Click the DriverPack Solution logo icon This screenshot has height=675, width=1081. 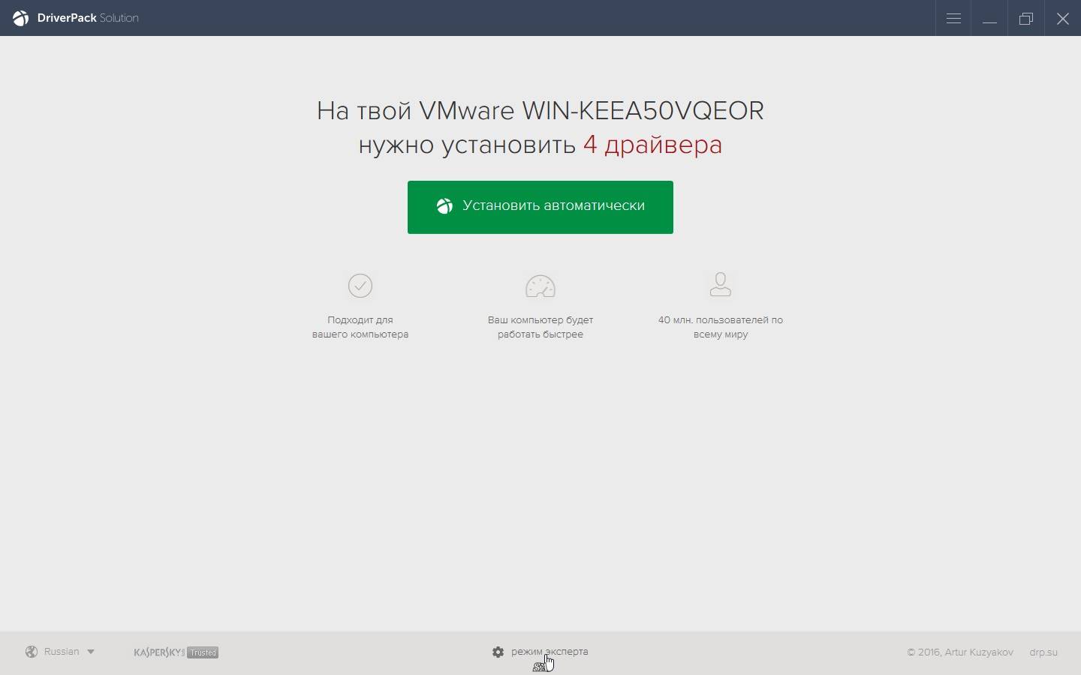point(21,18)
